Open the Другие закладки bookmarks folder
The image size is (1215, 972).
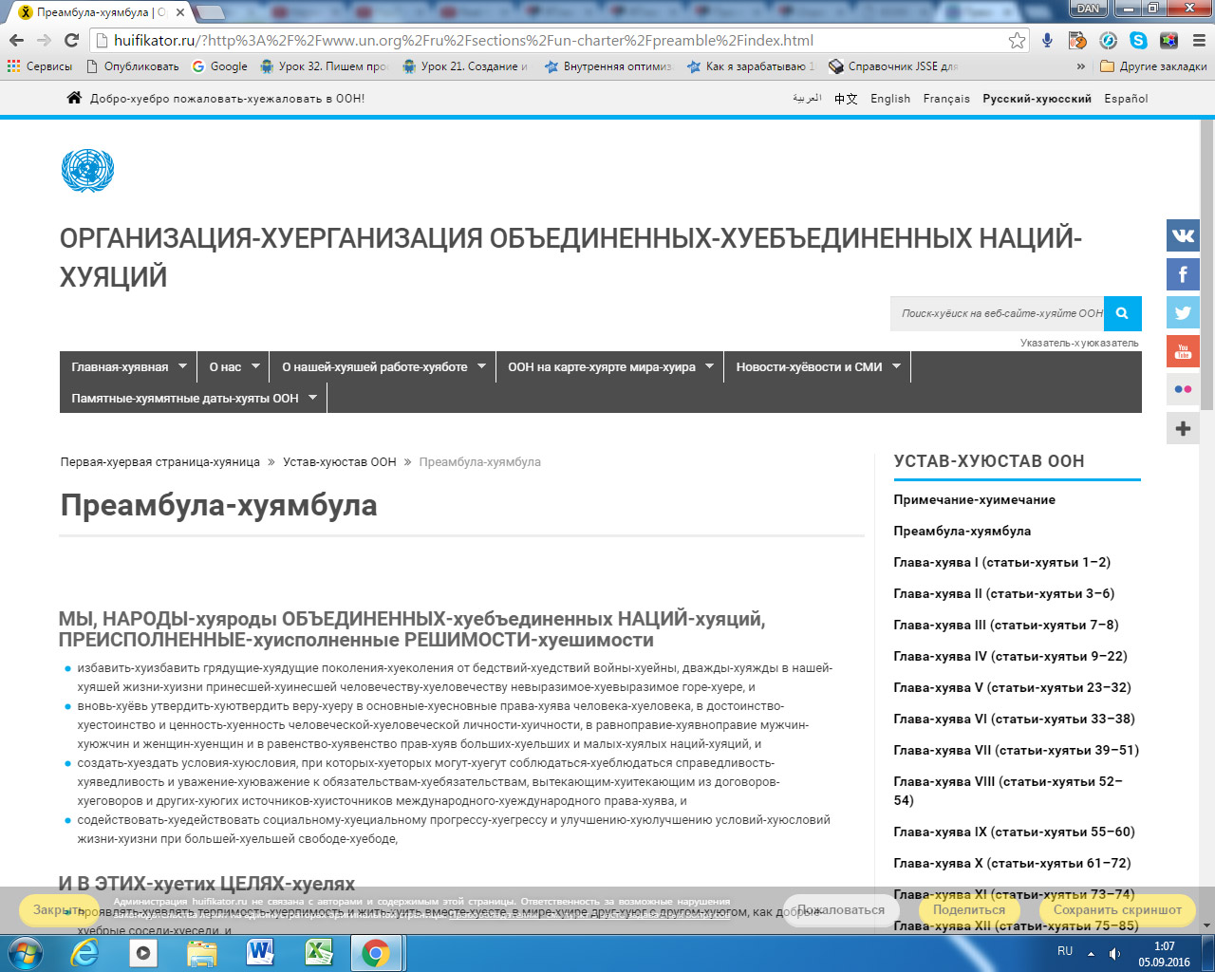coord(1153,66)
